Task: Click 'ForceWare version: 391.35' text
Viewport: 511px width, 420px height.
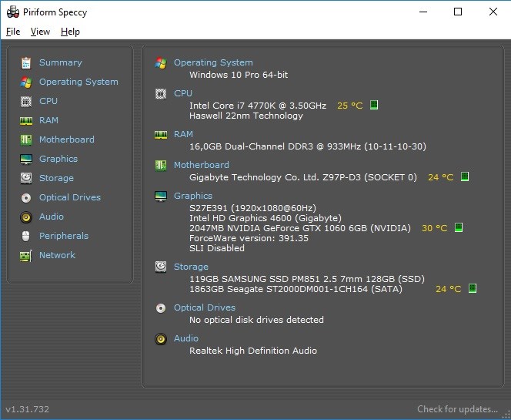Action: (249, 238)
